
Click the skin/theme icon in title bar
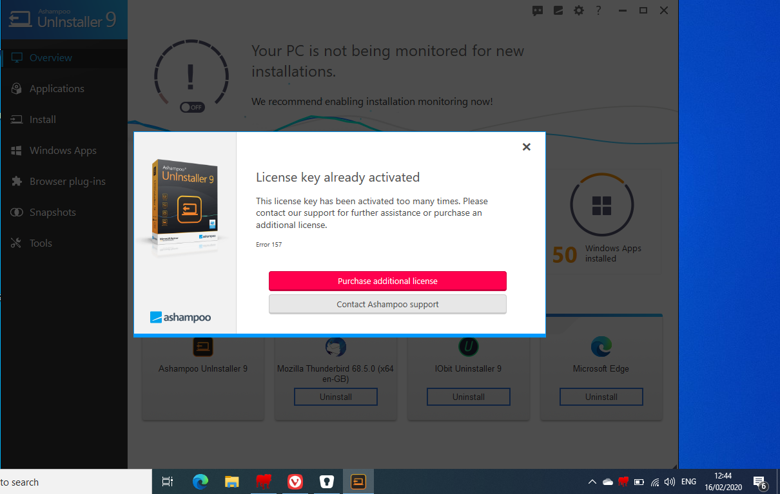558,10
